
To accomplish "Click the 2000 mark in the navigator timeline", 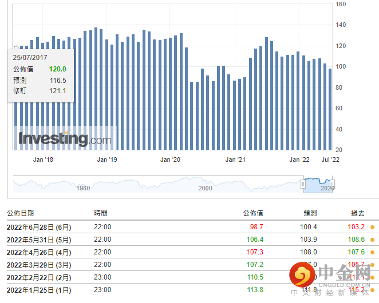I will (x=205, y=188).
